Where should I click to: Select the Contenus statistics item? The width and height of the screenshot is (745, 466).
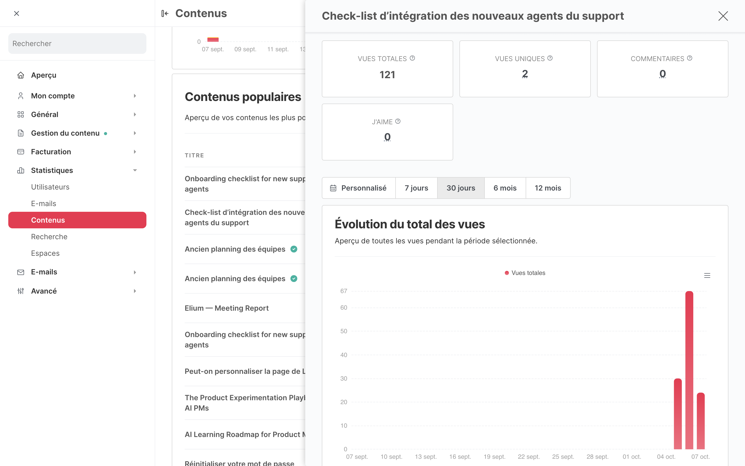[x=77, y=220]
